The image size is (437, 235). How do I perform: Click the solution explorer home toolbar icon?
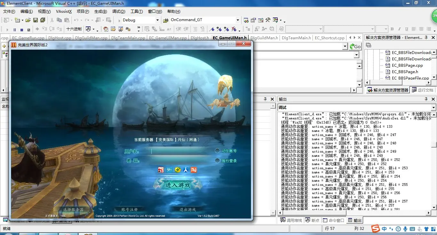(369, 45)
